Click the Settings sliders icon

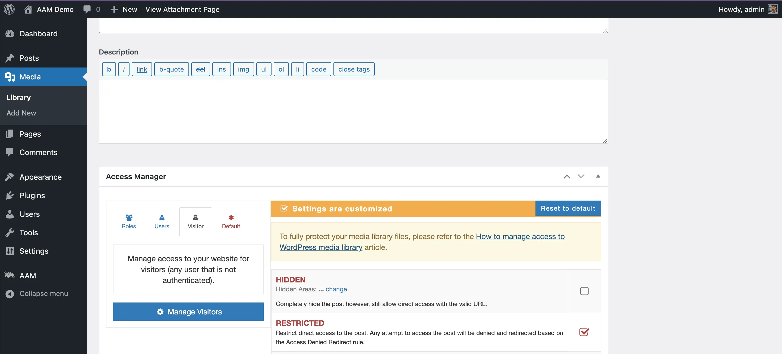point(10,251)
